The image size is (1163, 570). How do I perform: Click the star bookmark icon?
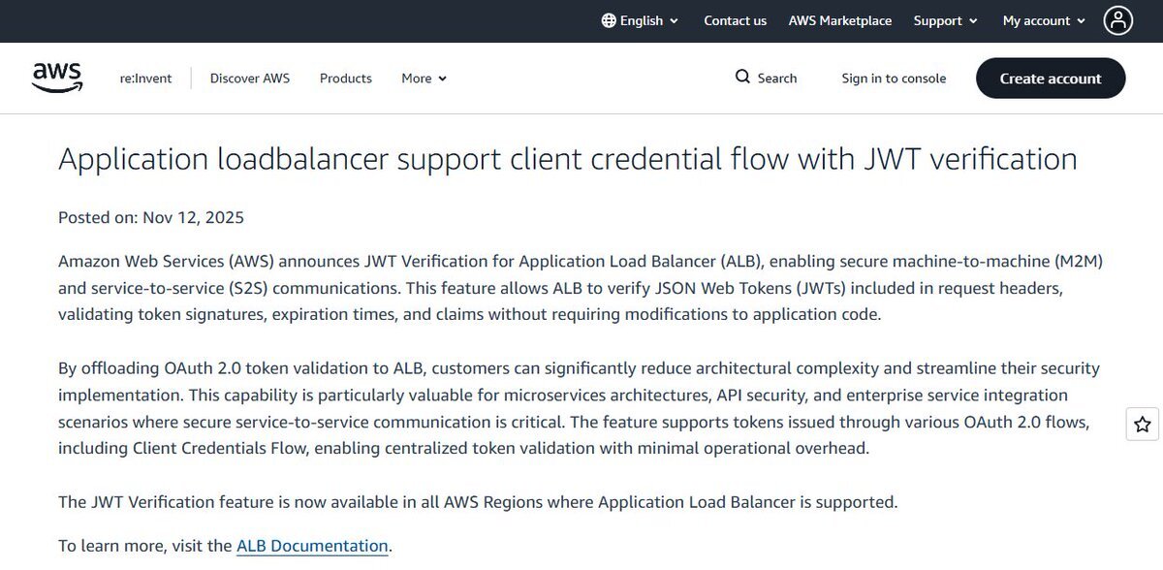1143,424
